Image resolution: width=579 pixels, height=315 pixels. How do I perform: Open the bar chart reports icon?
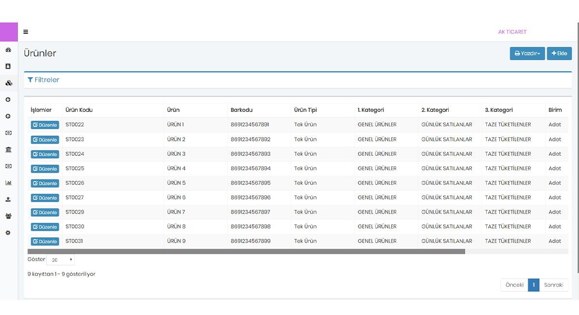(x=8, y=183)
